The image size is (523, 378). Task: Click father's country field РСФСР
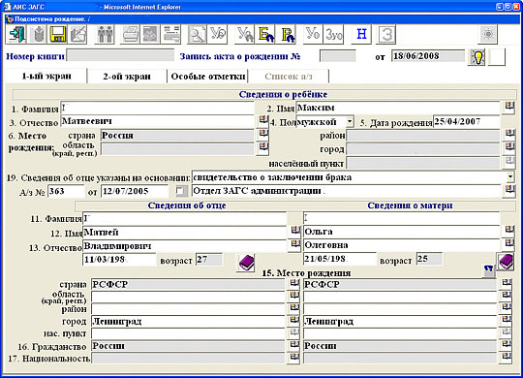[188, 284]
